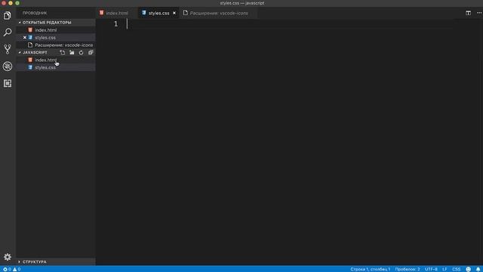483x272 pixels.
Task: Click the errors count in status bar
Action: (7, 269)
